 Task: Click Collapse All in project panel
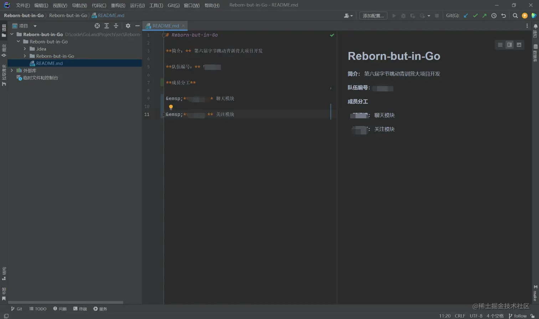click(116, 26)
